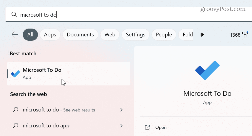Click search icon beside 'microsoft to do' web result

click(16, 110)
